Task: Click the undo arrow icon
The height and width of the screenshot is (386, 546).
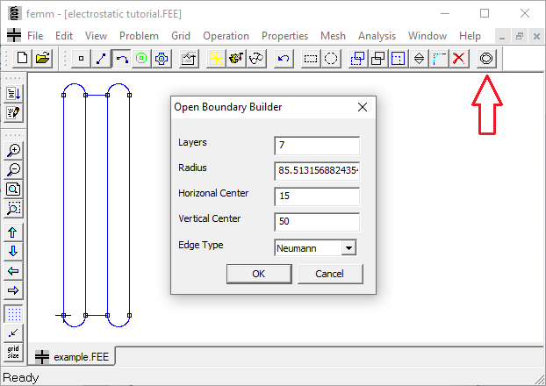Action: click(x=282, y=59)
